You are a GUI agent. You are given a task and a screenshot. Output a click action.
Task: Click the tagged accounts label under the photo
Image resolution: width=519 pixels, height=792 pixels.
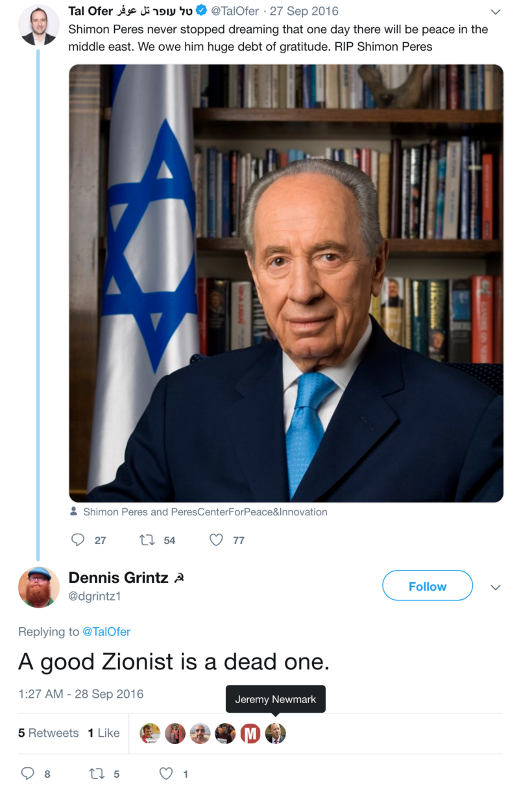[x=205, y=512]
